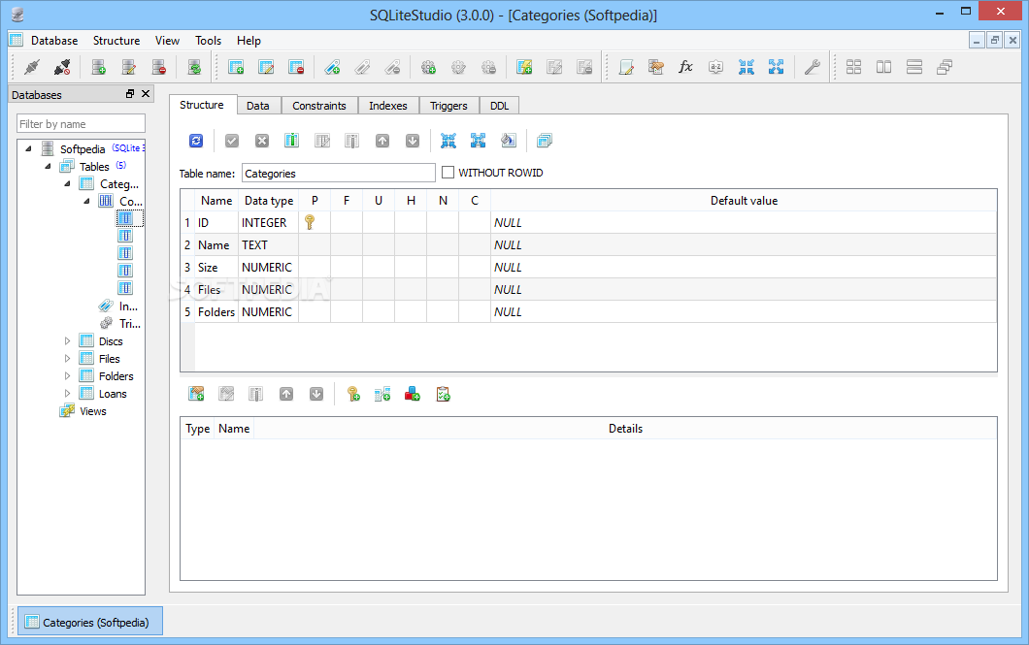The height and width of the screenshot is (645, 1029).
Task: Refresh the table structure
Action: click(x=195, y=141)
